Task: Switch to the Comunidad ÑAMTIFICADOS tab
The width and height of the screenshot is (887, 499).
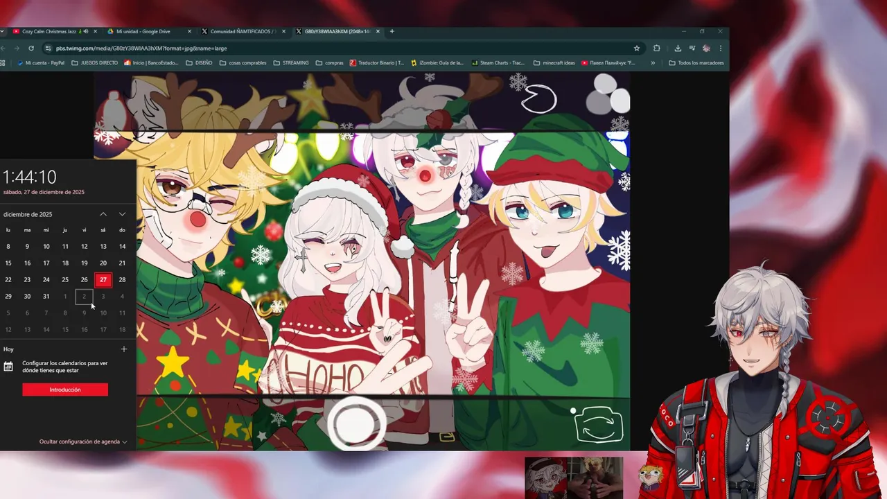Action: point(243,31)
